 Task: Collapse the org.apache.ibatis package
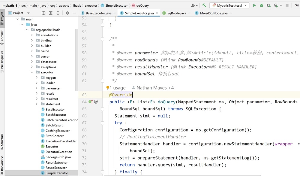[x=27, y=30]
